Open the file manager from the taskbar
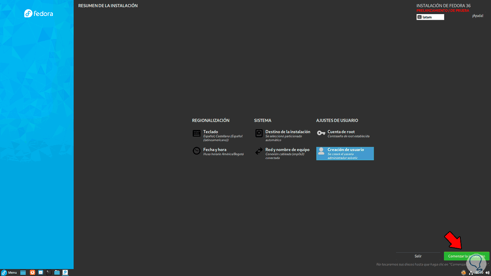491x276 pixels. pyautogui.click(x=57, y=272)
